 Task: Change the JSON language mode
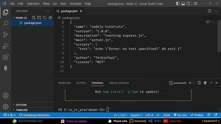tap(166, 115)
